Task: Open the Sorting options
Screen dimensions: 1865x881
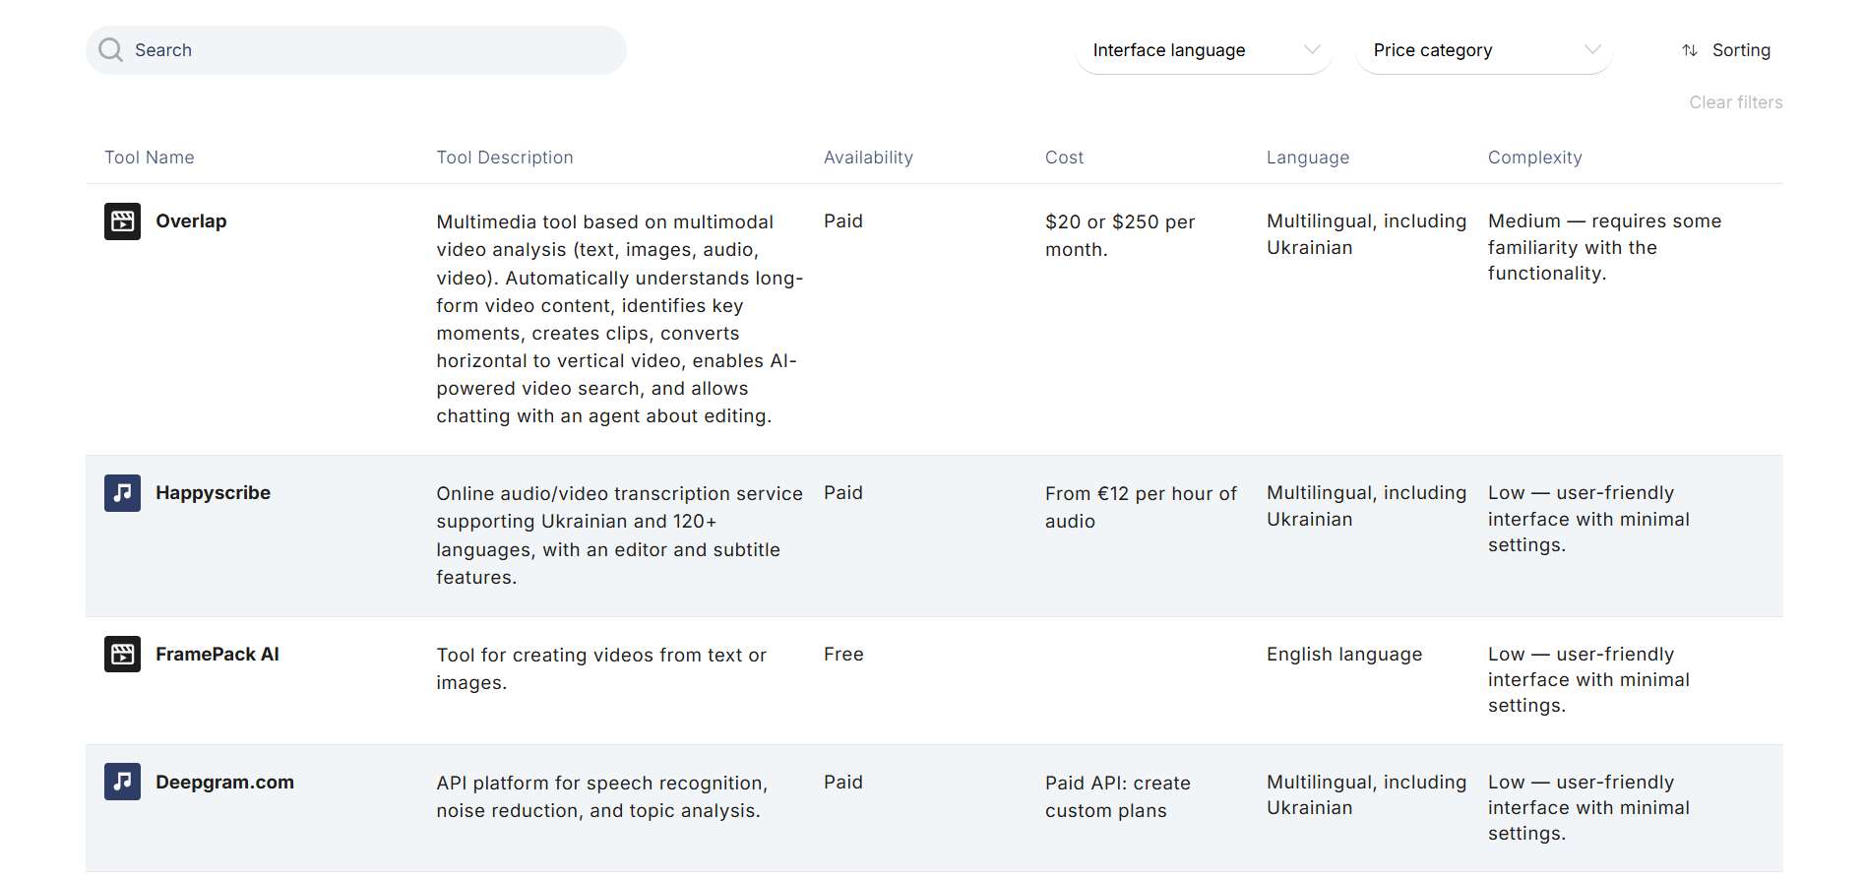Action: [x=1740, y=50]
